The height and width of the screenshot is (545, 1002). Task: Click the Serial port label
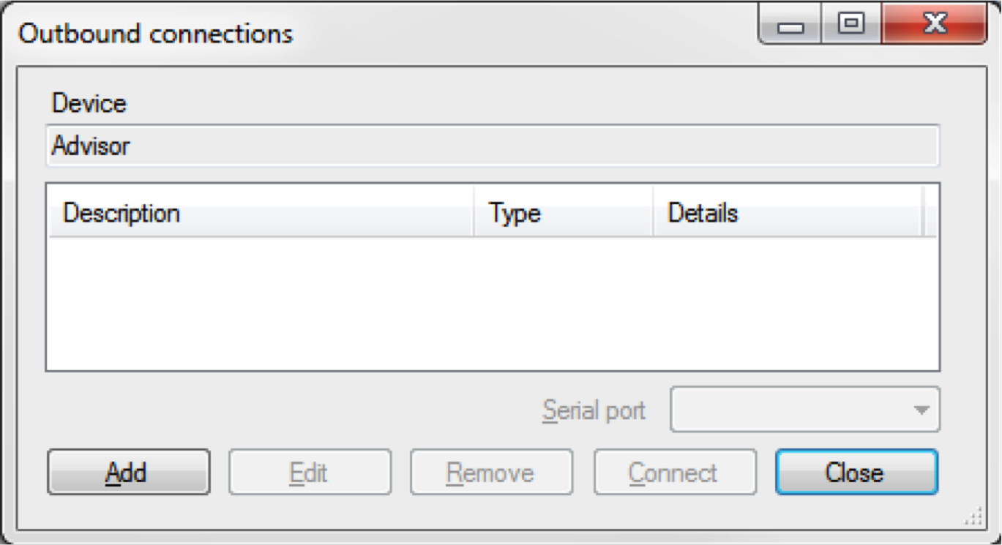pos(594,410)
